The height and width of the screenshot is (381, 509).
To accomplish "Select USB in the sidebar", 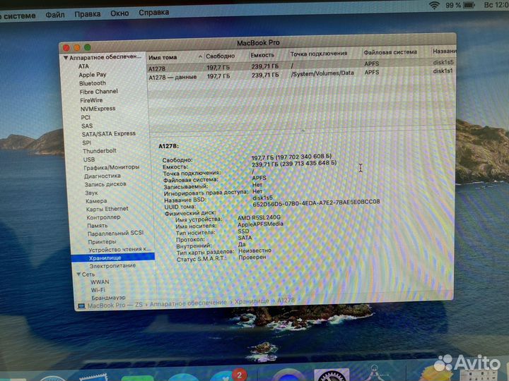I will (x=89, y=159).
